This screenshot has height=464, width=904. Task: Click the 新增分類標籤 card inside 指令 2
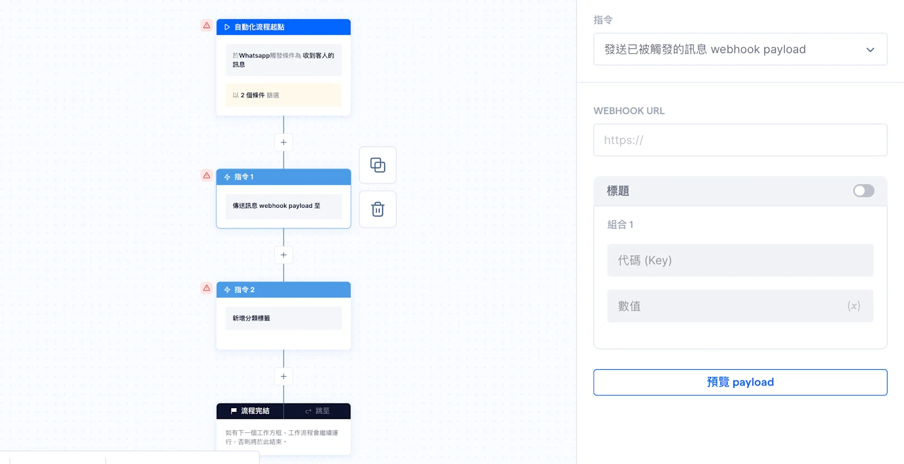point(283,318)
